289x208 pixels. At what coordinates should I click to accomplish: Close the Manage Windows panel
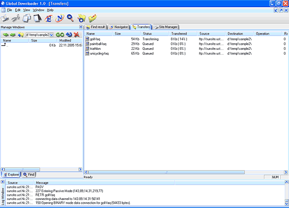[x=81, y=27]
